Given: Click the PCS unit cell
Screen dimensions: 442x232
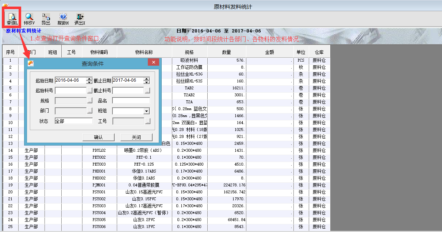Looking at the screenshot, I should [301, 60].
